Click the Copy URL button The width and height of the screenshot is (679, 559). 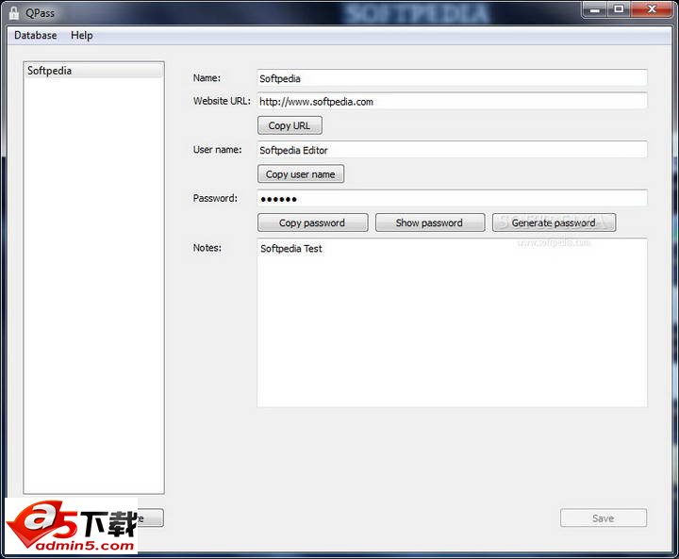pyautogui.click(x=290, y=125)
